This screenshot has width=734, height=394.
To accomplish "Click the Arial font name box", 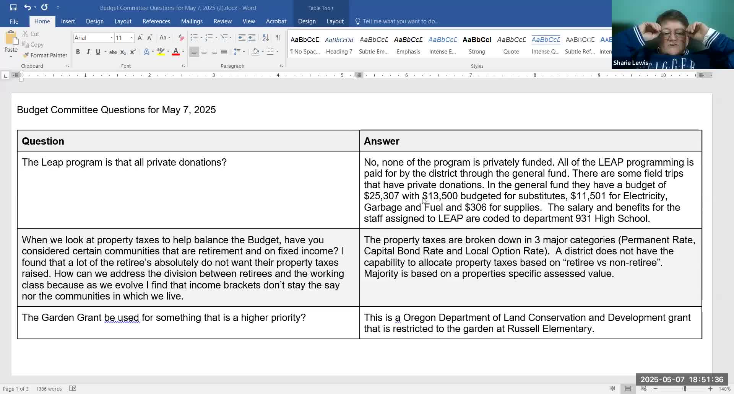I will pos(91,37).
